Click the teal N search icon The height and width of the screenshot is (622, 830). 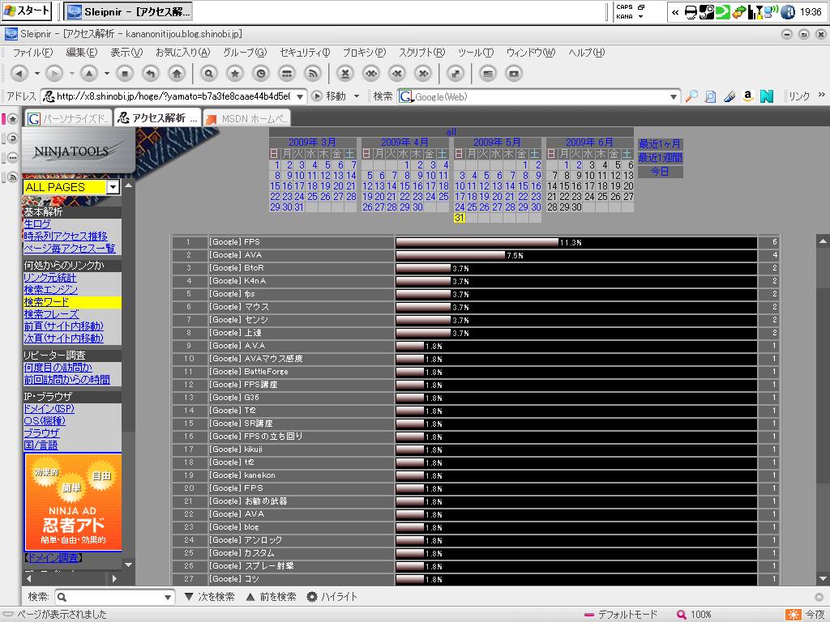point(767,96)
